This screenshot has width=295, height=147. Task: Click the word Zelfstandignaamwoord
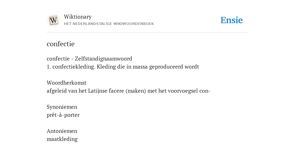point(103,59)
